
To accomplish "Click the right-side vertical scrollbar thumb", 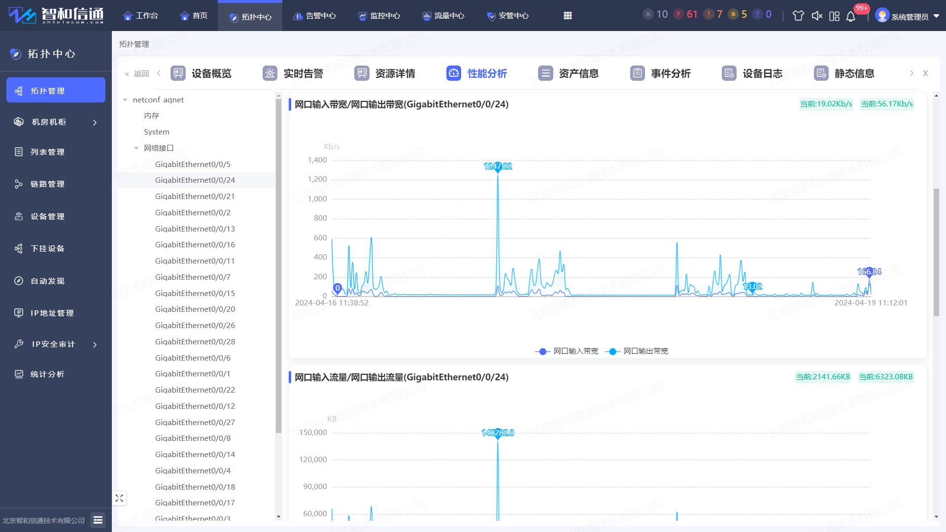I will point(936,252).
